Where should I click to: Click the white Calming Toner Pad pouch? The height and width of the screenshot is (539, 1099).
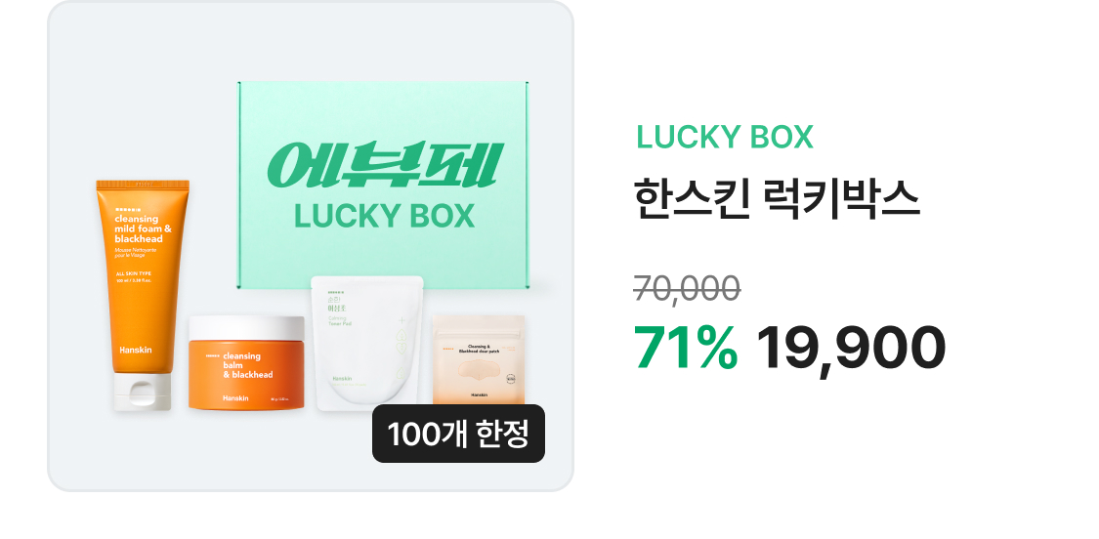coord(367,343)
